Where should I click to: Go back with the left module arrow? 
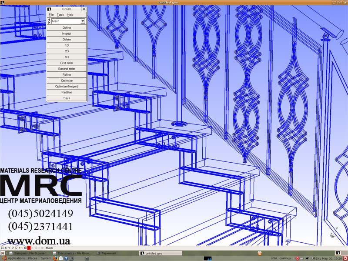tap(49, 20)
